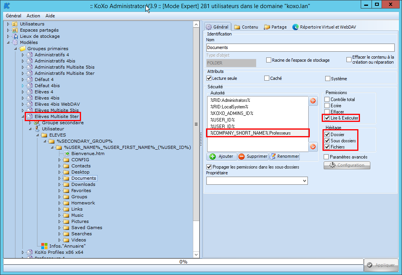Image resolution: width=402 pixels, height=275 pixels.
Task: Click the KoXo Profiles x86 x64 icon
Action: click(x=30, y=252)
